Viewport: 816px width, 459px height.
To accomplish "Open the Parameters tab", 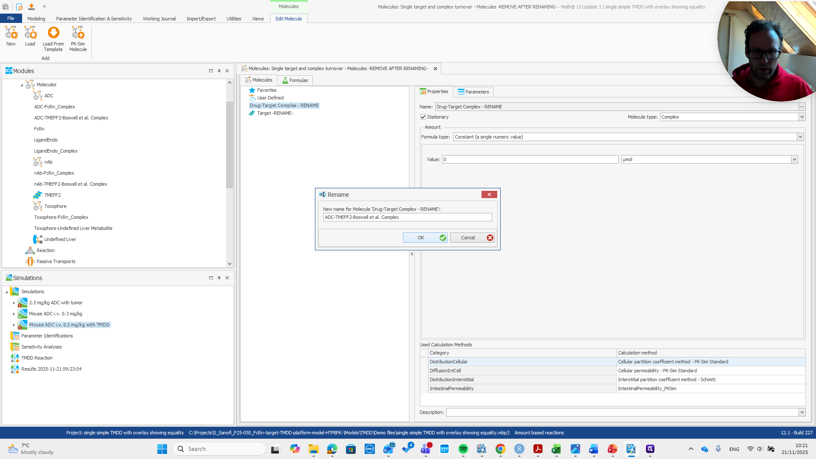I will [x=473, y=92].
